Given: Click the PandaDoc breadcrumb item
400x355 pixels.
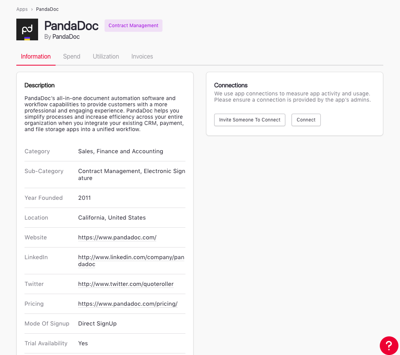Looking at the screenshot, I should (x=47, y=9).
